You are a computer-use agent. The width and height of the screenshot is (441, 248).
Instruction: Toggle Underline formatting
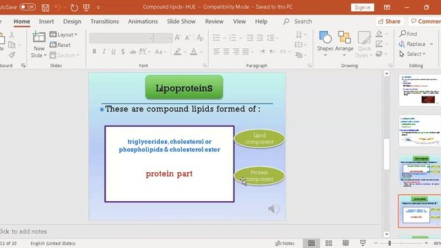coord(113,52)
